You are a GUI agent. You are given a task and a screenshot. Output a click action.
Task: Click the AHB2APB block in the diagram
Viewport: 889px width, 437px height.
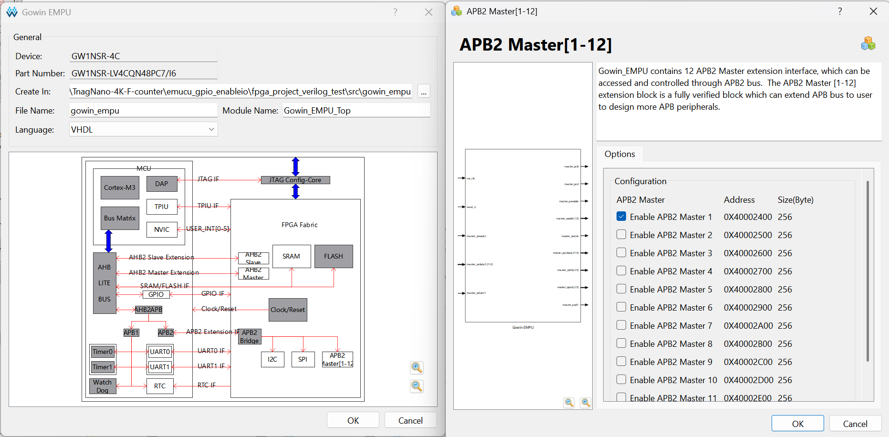click(x=148, y=310)
